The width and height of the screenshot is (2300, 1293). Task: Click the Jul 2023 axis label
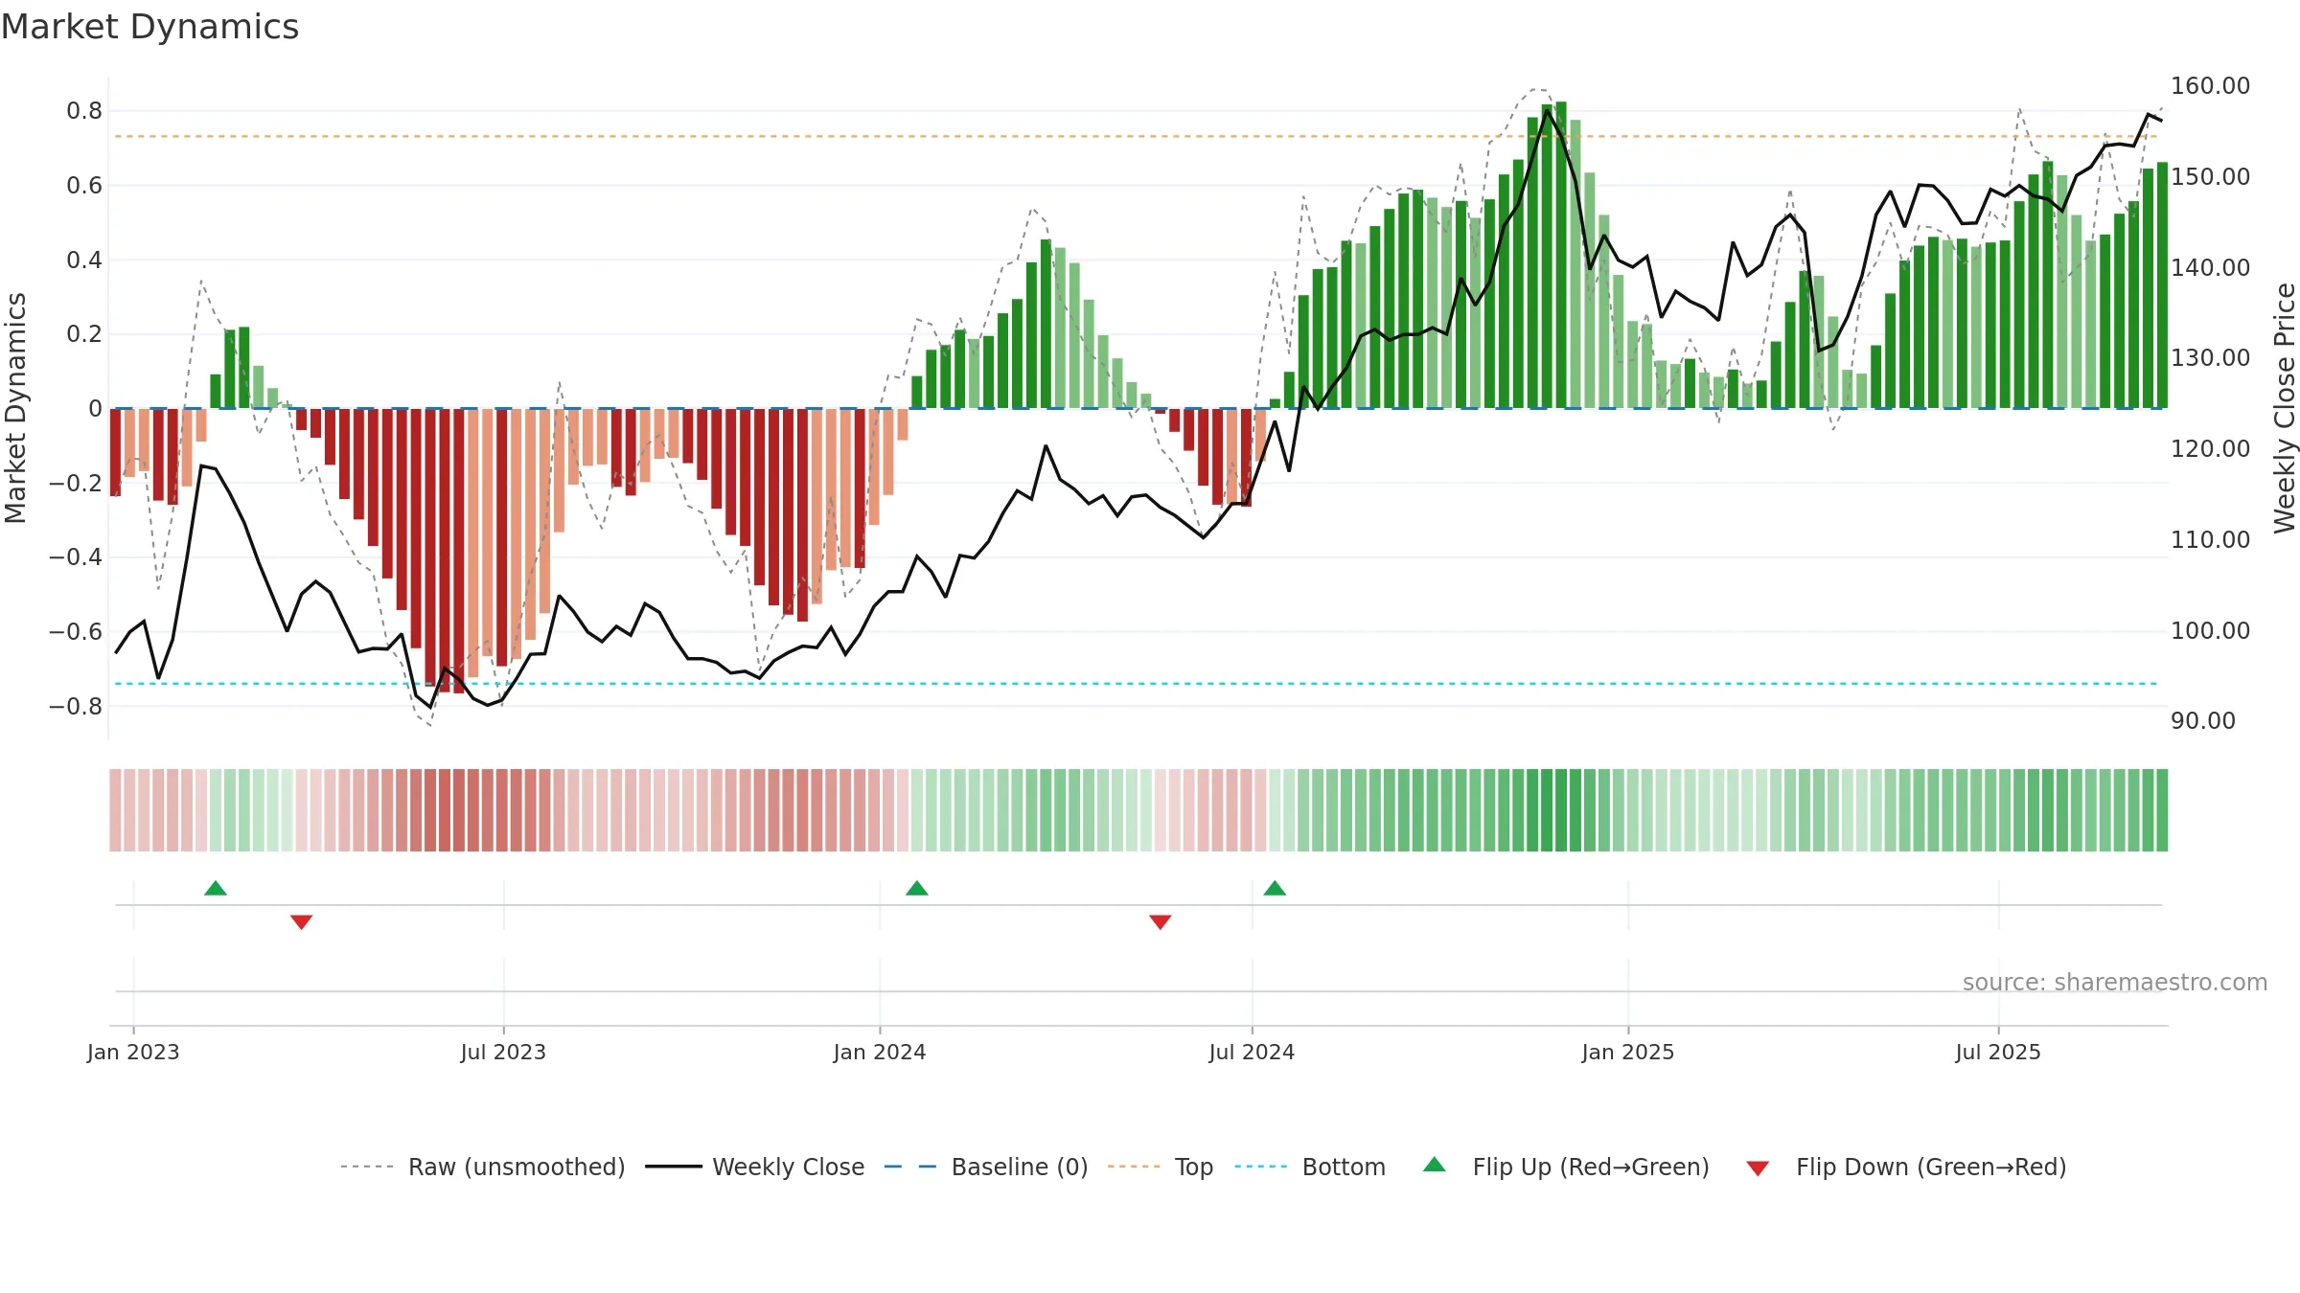pos(503,1052)
